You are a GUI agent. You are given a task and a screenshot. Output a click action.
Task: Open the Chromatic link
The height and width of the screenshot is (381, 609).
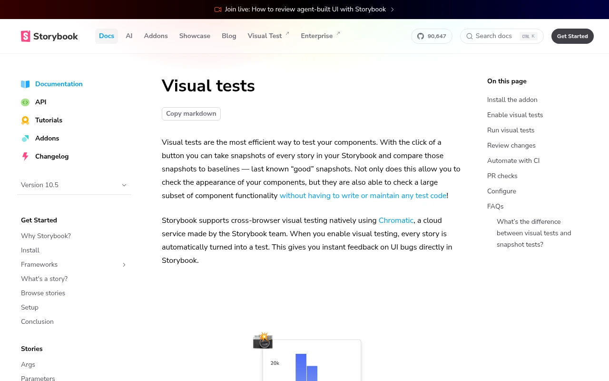tap(396, 221)
